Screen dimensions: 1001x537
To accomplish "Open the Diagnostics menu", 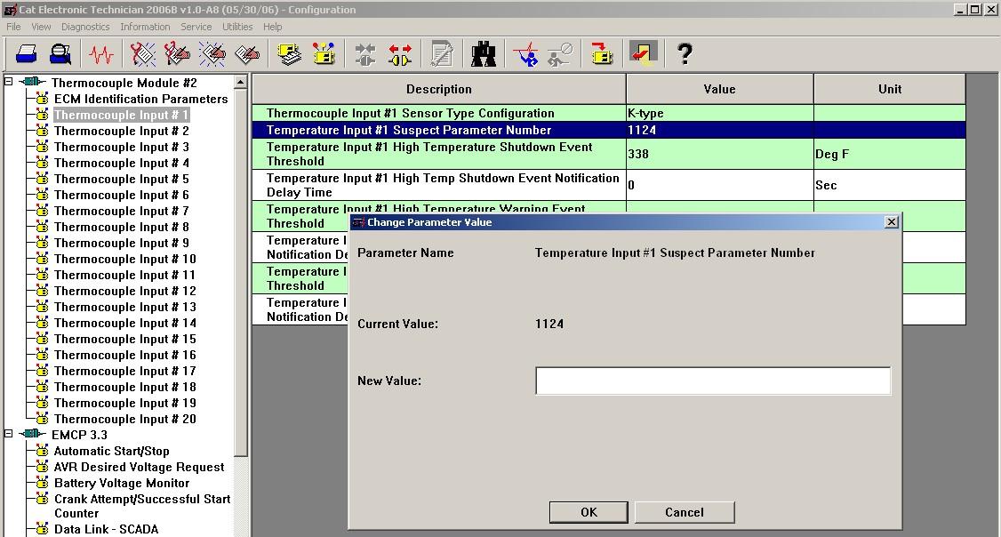I will tap(85, 27).
